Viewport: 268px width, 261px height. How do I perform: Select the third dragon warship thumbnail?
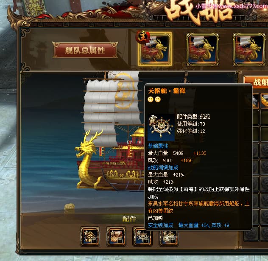[249, 49]
